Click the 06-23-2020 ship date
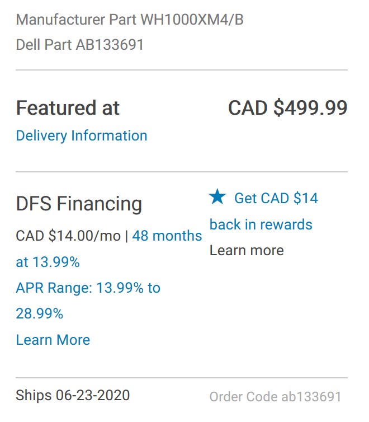This screenshot has width=369, height=422. point(93,395)
